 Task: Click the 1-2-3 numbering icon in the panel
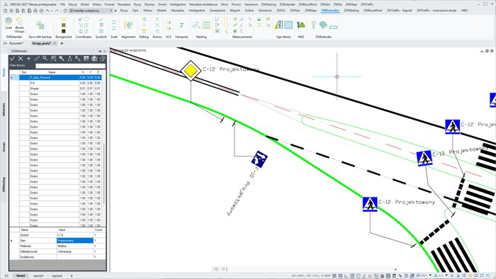coord(37,59)
